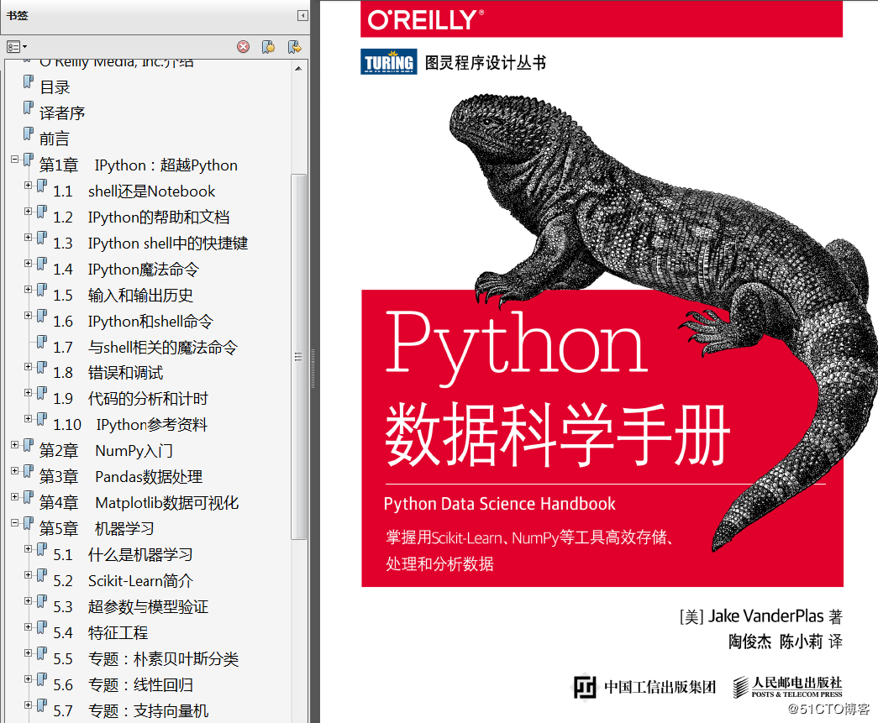This screenshot has width=878, height=723.
Task: Collapse chapter 第5章 机器学习
Action: click(x=15, y=522)
